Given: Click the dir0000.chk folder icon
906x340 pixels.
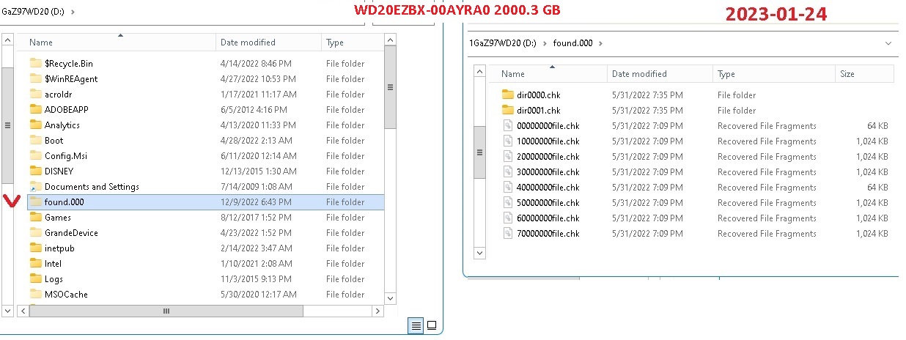Looking at the screenshot, I should (x=508, y=95).
